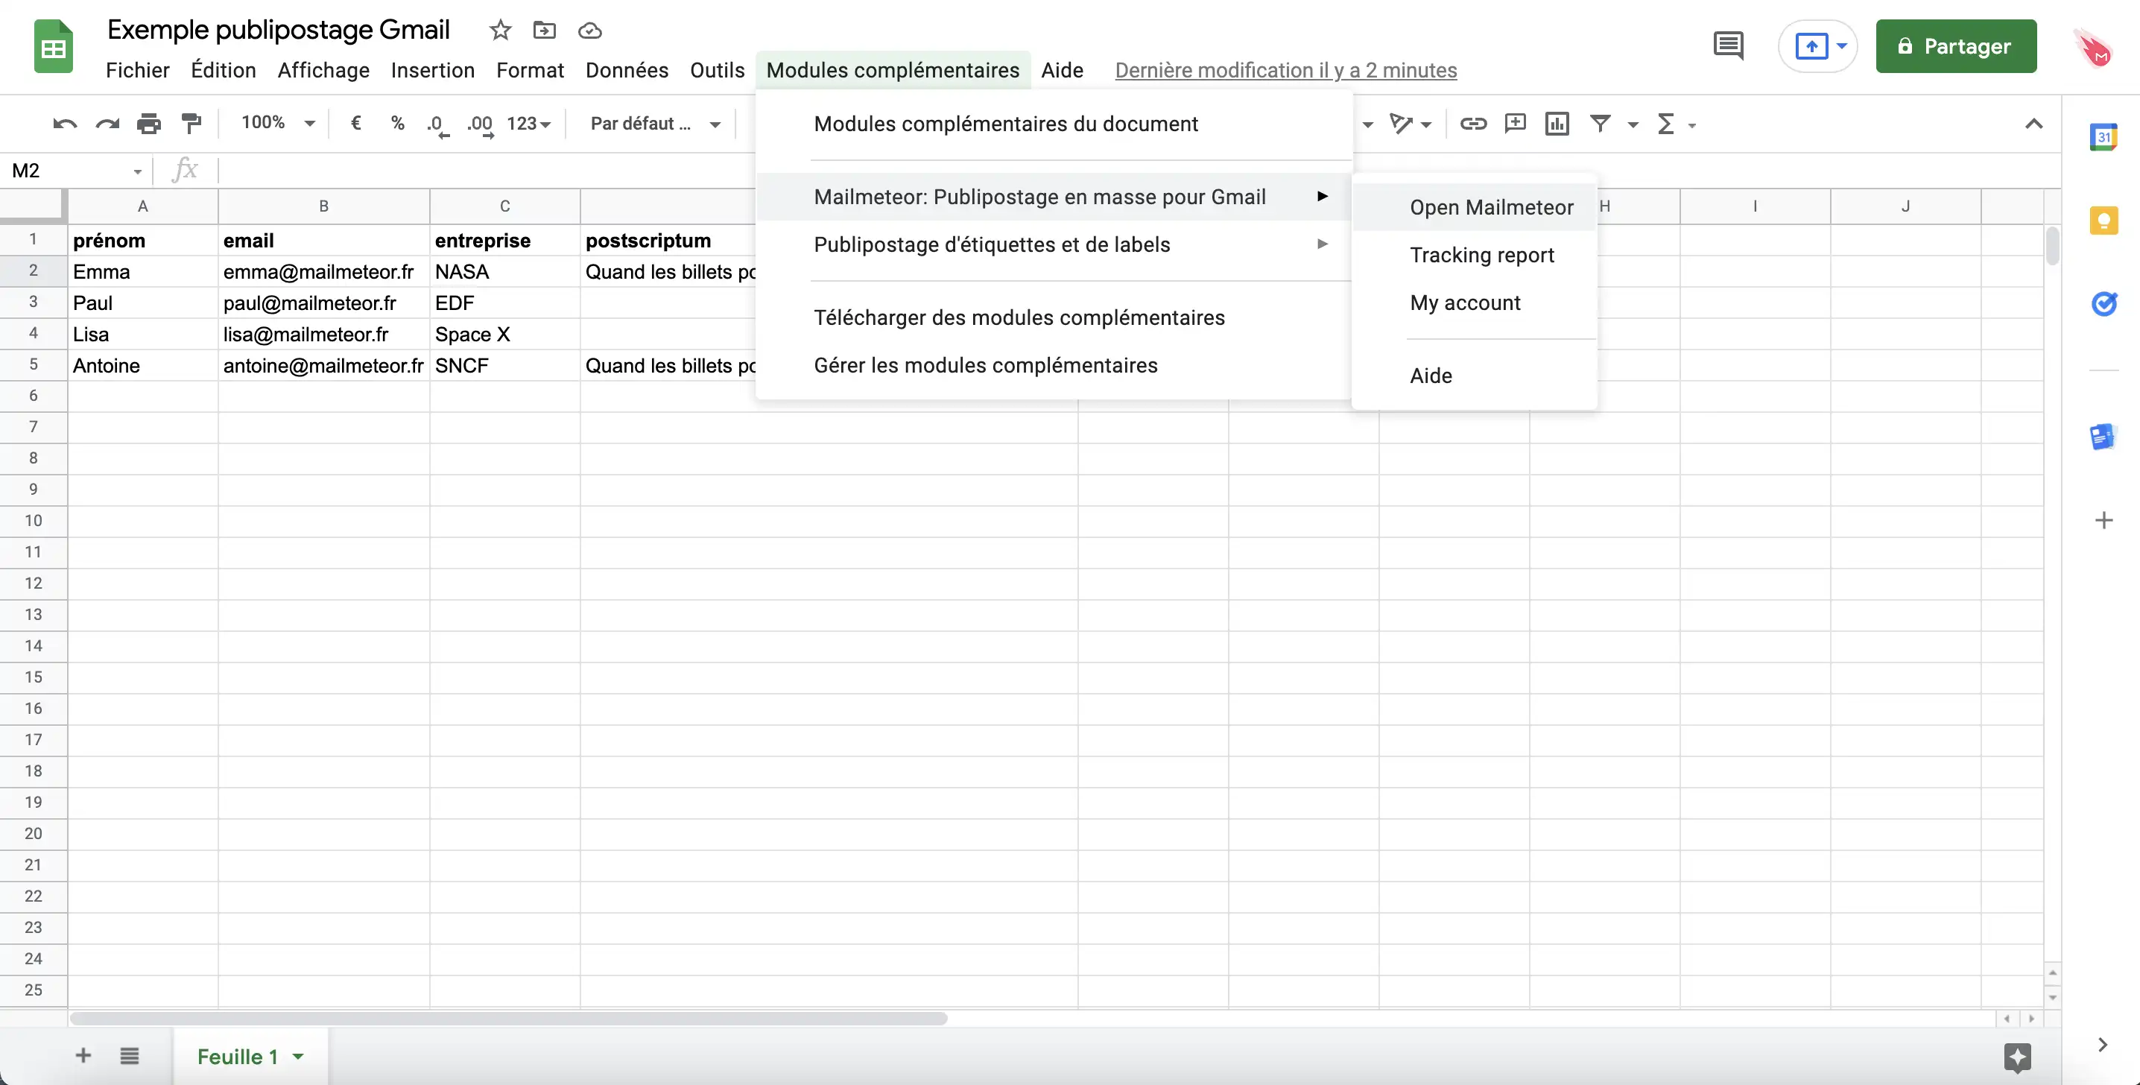Open the all sheets list icon

point(129,1056)
